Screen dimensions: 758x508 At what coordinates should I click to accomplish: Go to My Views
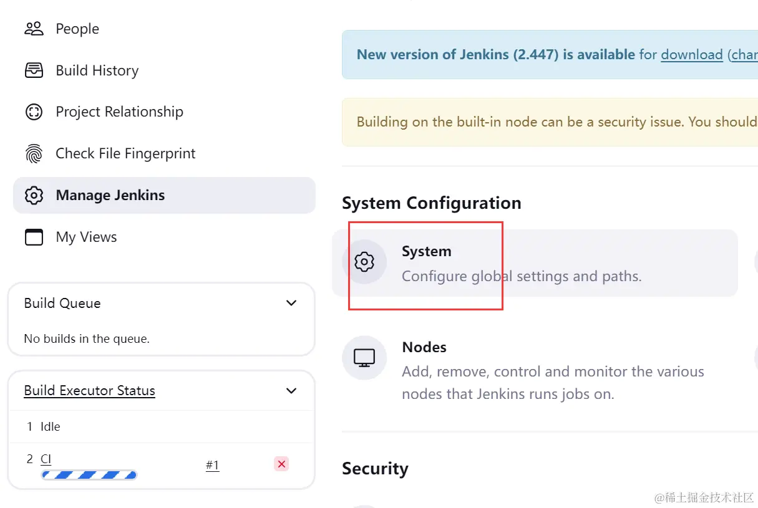click(x=86, y=237)
